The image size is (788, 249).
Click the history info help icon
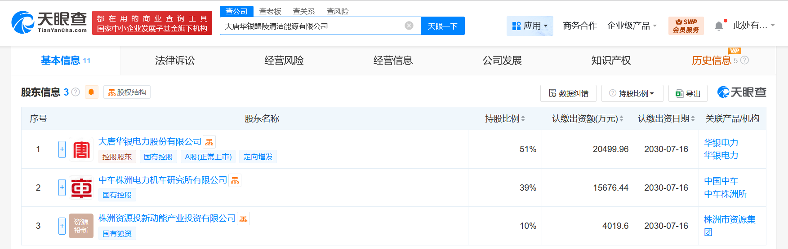click(744, 60)
